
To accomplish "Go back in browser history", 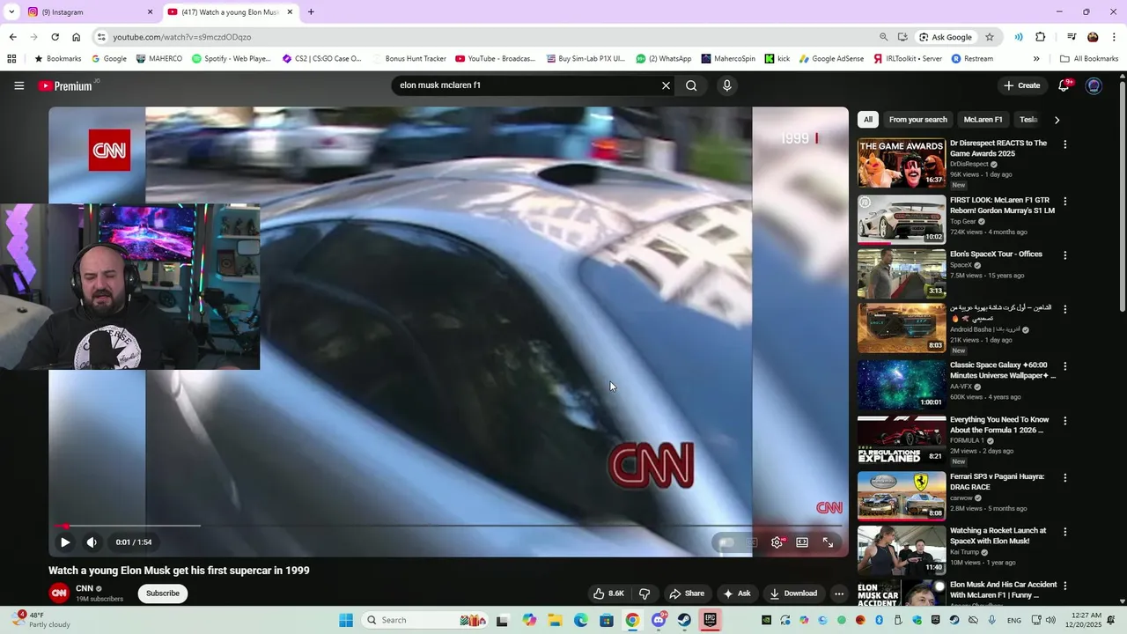I will tap(12, 37).
